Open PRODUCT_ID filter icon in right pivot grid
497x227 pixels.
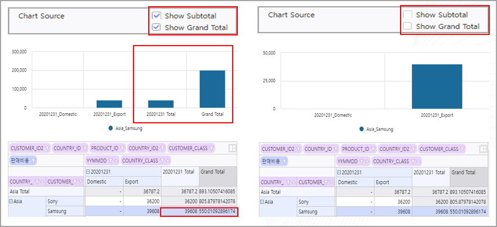coord(373,149)
